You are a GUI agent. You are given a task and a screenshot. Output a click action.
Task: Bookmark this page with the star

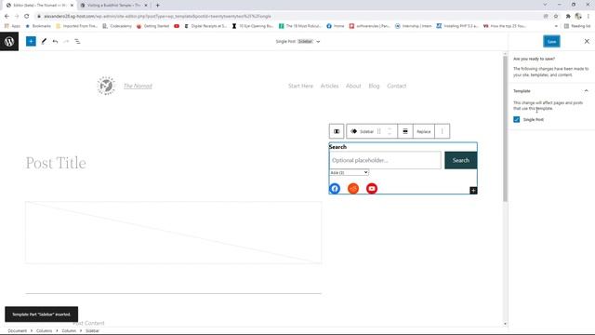[x=556, y=17]
